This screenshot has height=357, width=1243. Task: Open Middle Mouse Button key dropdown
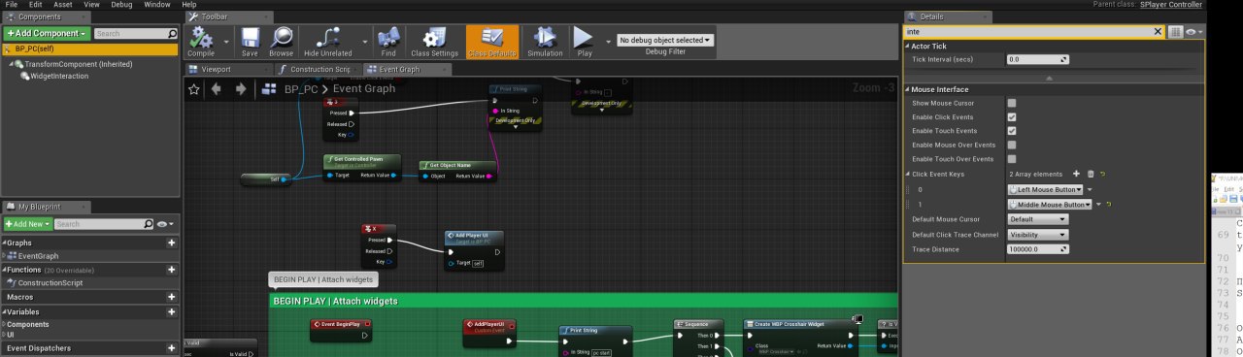click(x=1050, y=205)
